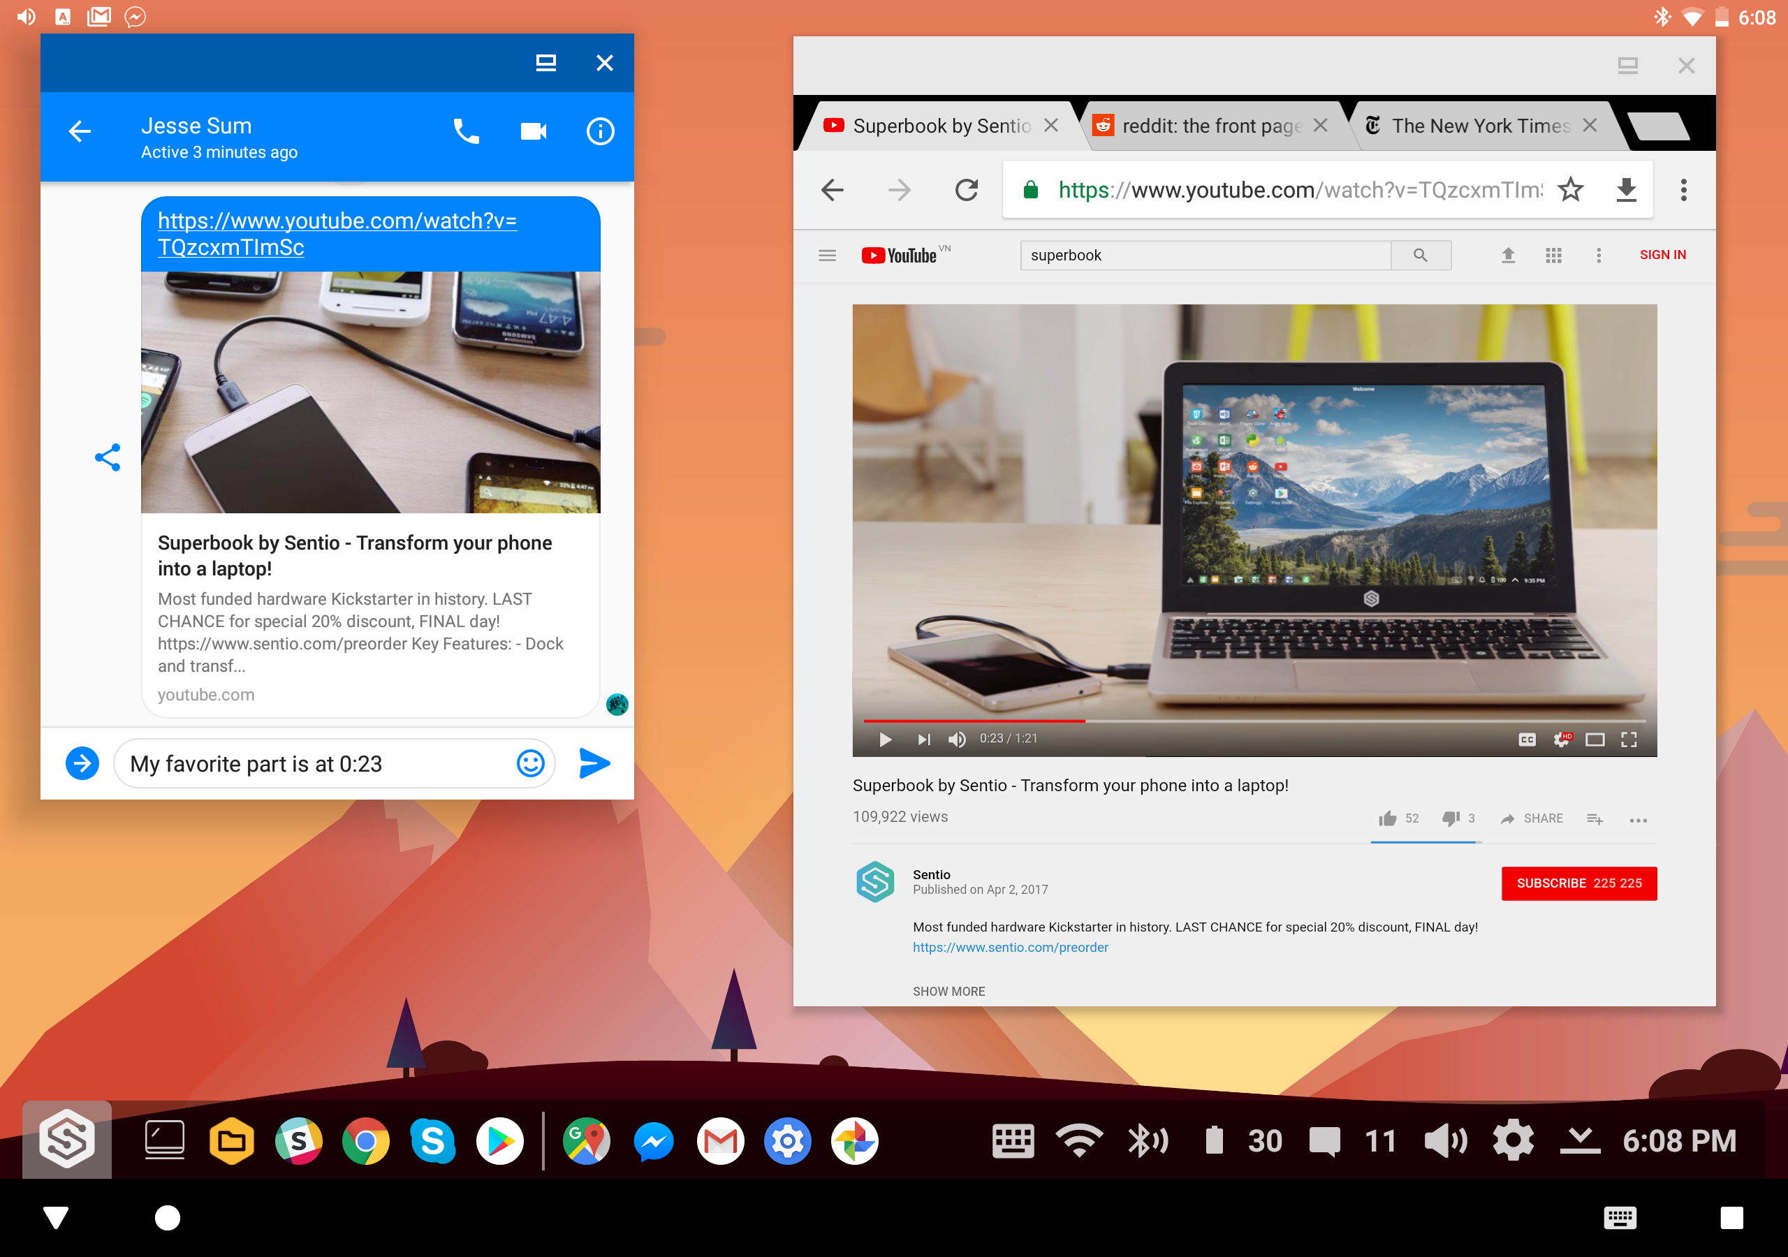Image resolution: width=1788 pixels, height=1257 pixels.
Task: Open the emoji picker in message field
Action: [530, 763]
